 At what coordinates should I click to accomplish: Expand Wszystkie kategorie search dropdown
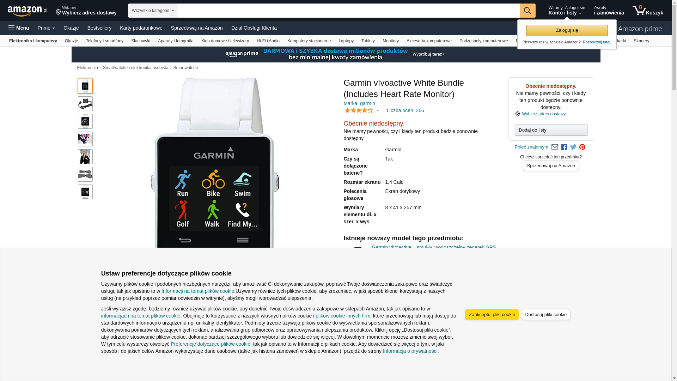tap(152, 11)
